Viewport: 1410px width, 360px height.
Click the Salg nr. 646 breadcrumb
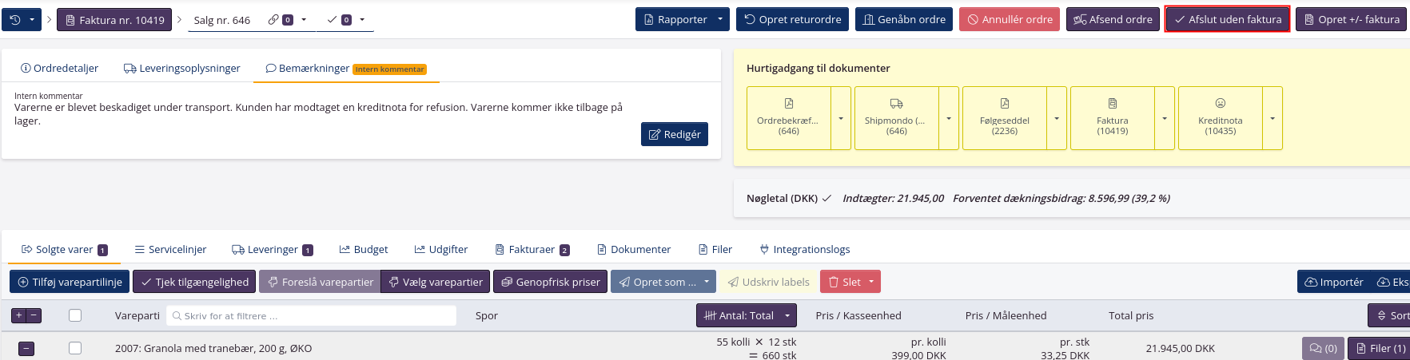coord(222,20)
